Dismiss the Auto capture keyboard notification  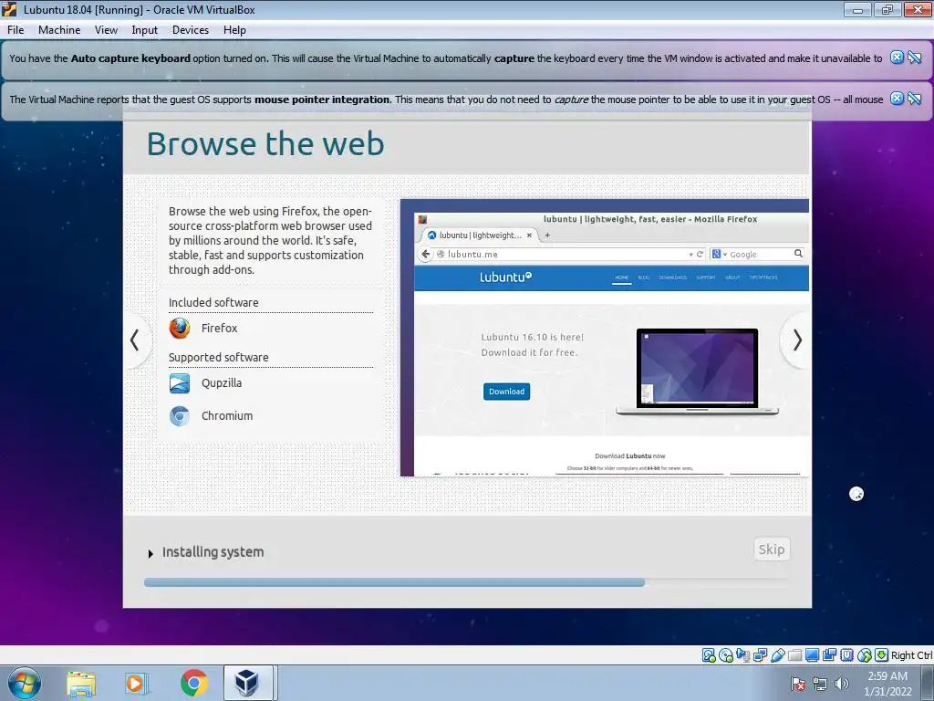(898, 58)
